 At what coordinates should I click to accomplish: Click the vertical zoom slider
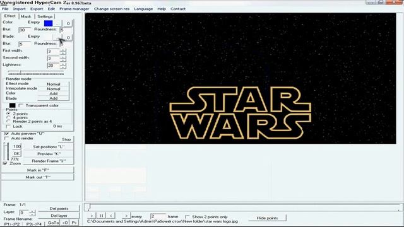tap(6, 151)
